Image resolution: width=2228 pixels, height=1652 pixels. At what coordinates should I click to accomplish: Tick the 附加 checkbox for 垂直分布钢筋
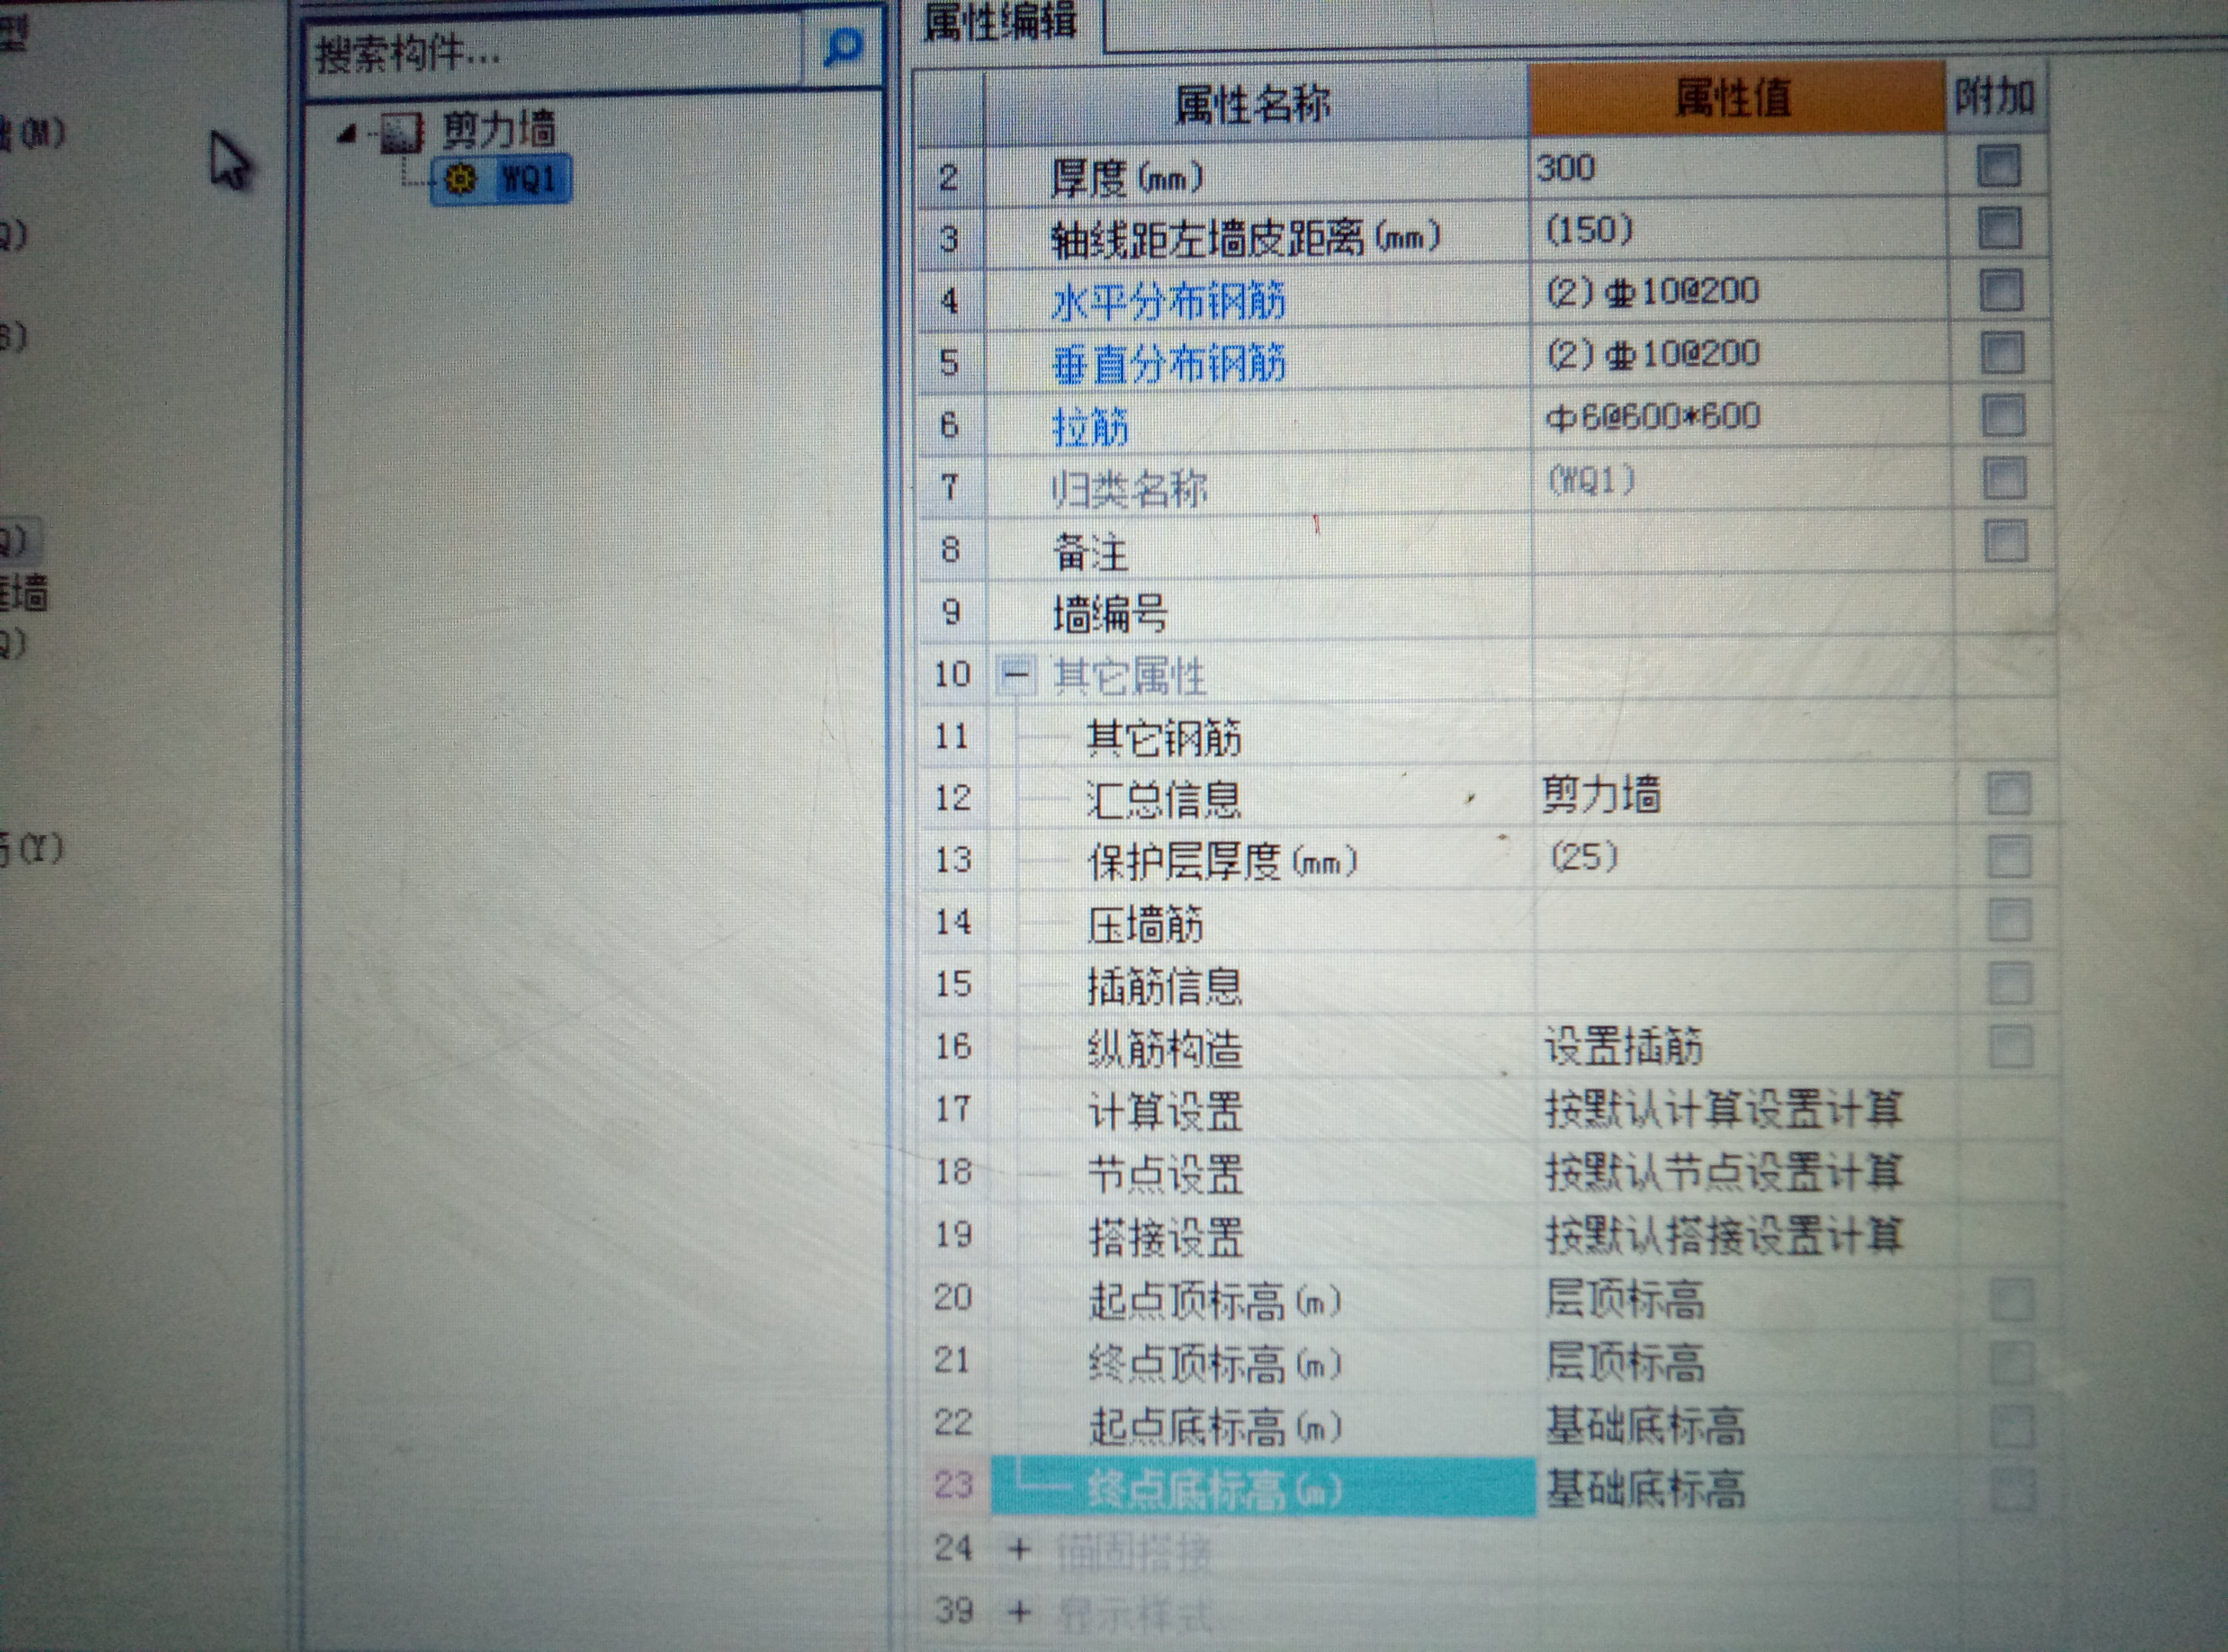click(2002, 353)
